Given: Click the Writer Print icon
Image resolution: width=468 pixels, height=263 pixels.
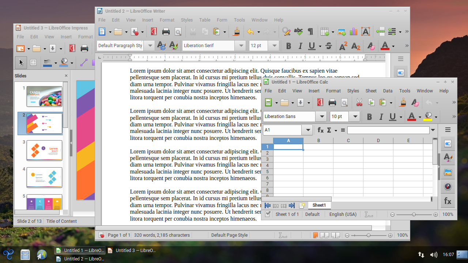Looking at the screenshot, I should pyautogui.click(x=166, y=32).
